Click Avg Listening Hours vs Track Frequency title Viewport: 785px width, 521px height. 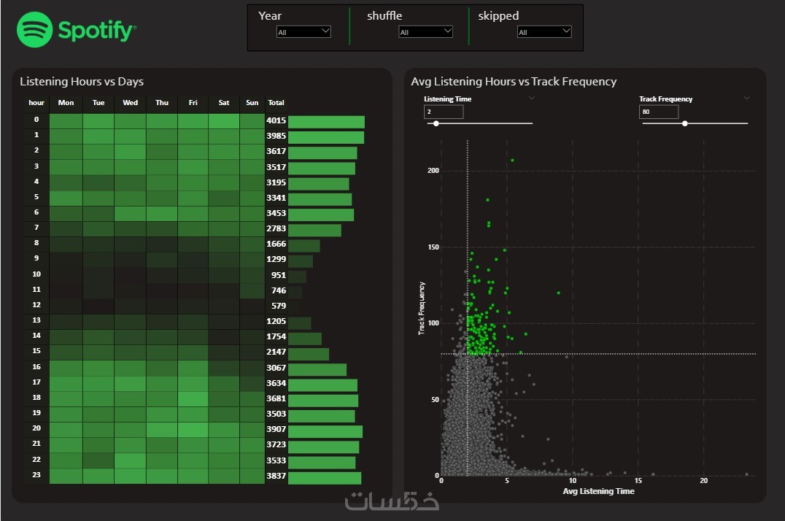pos(514,81)
